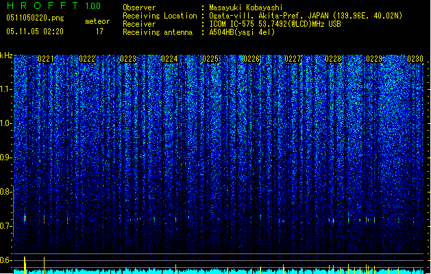Click the 0222 time marker
Viewport: 431px width, 274px height.
(87, 59)
